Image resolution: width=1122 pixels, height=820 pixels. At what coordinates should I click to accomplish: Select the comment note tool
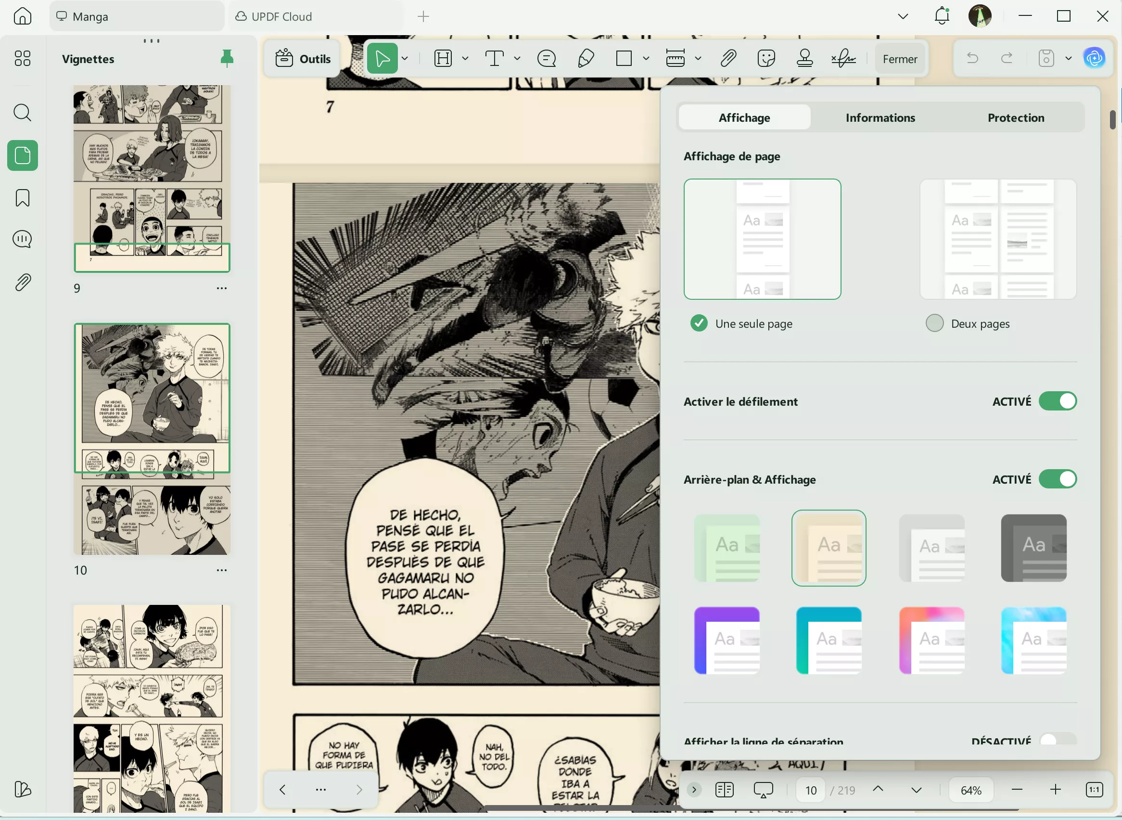tap(547, 59)
